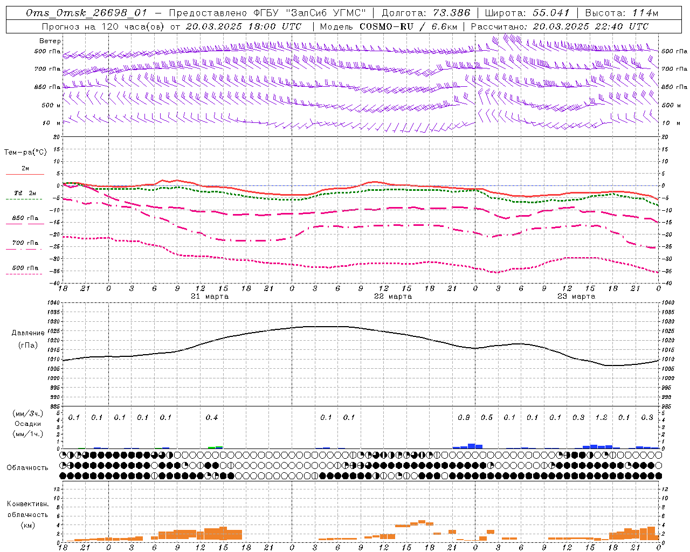
Task: Click the Осадки precipitation label
Action: point(27,424)
